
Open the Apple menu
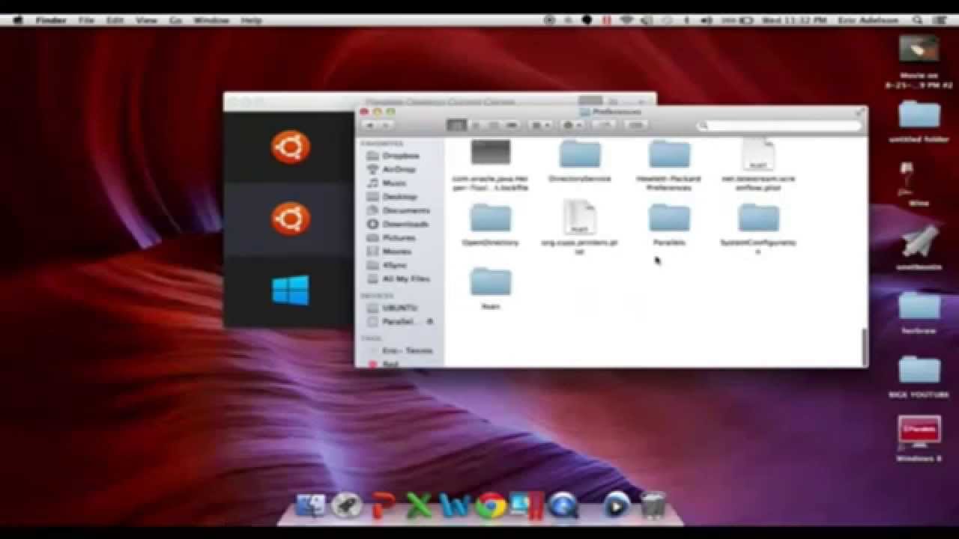coord(18,20)
